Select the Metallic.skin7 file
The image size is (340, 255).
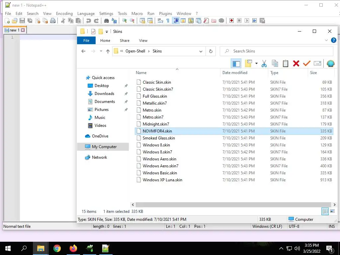234,103
